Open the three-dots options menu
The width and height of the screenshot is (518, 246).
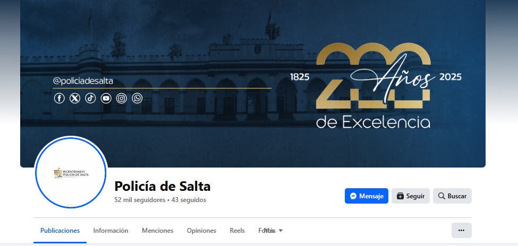click(462, 230)
